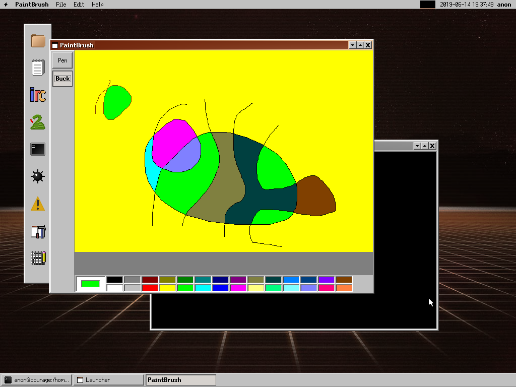
Task: Pick the dark purple swatch
Action: click(238, 280)
